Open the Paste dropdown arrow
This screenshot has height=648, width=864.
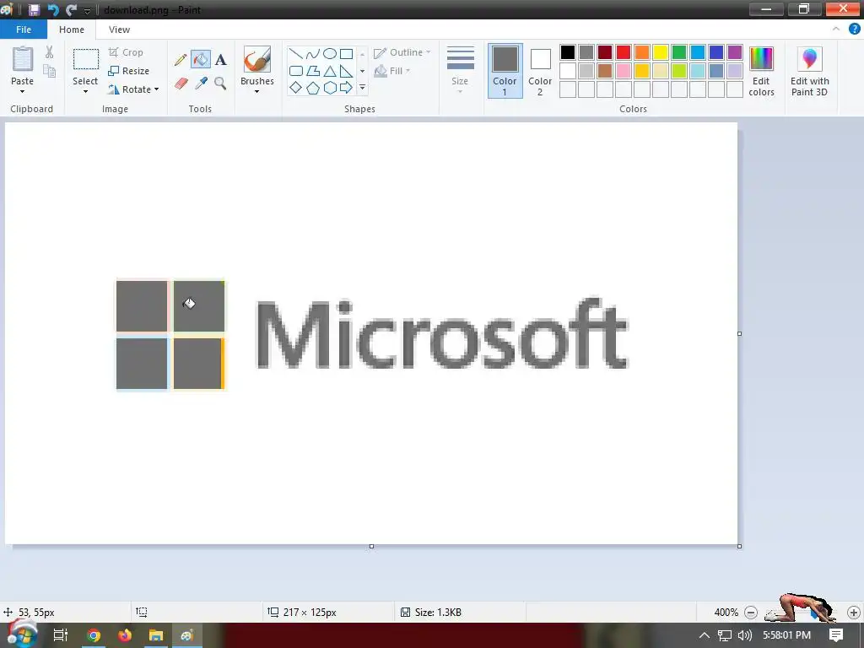coord(22,91)
